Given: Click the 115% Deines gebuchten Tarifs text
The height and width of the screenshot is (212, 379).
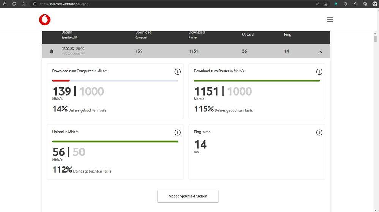Looking at the screenshot, I should [x=223, y=109].
